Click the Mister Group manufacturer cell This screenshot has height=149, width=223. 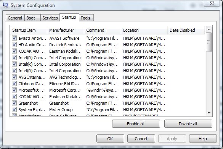[x=61, y=110]
